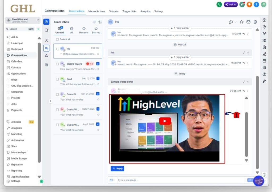272x192 pixels.
Task: Open more options for 11:50 PM message
Action: (248, 63)
